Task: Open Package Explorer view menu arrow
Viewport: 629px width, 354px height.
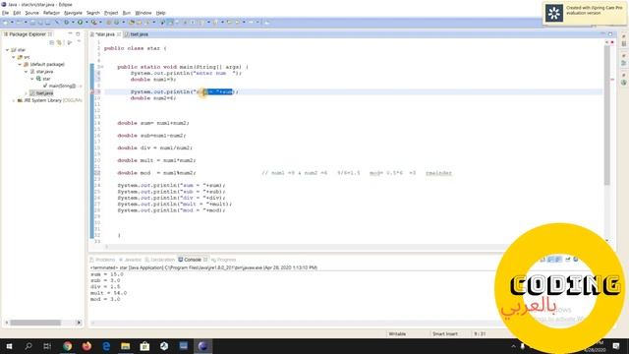Action: [79, 42]
